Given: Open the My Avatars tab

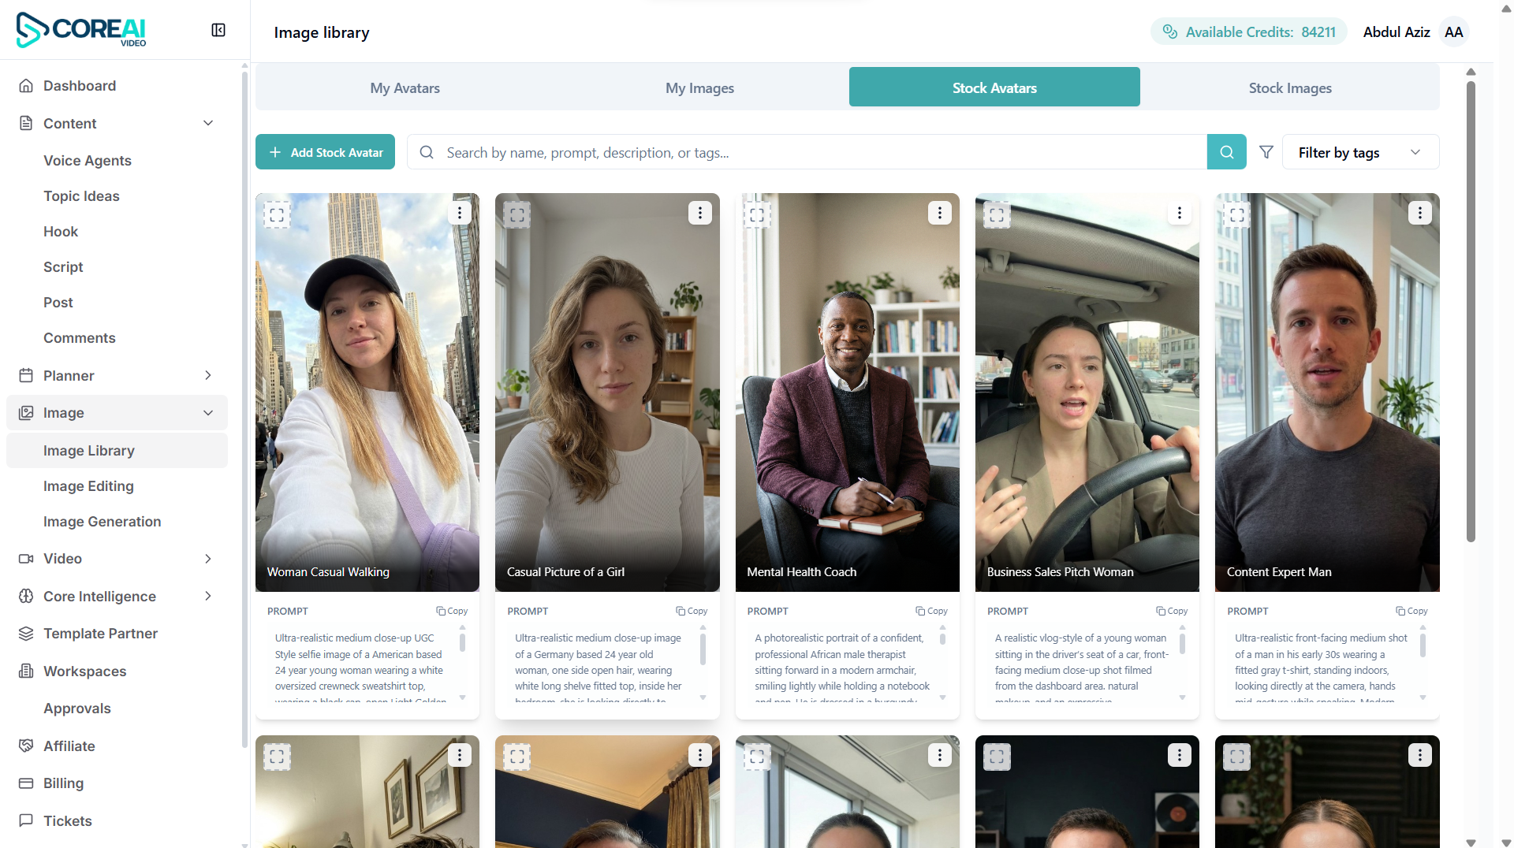Looking at the screenshot, I should pyautogui.click(x=405, y=87).
